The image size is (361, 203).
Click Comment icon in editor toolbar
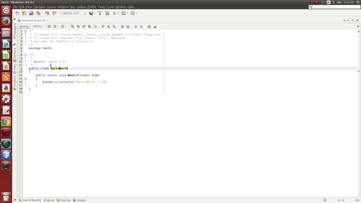tap(149, 27)
